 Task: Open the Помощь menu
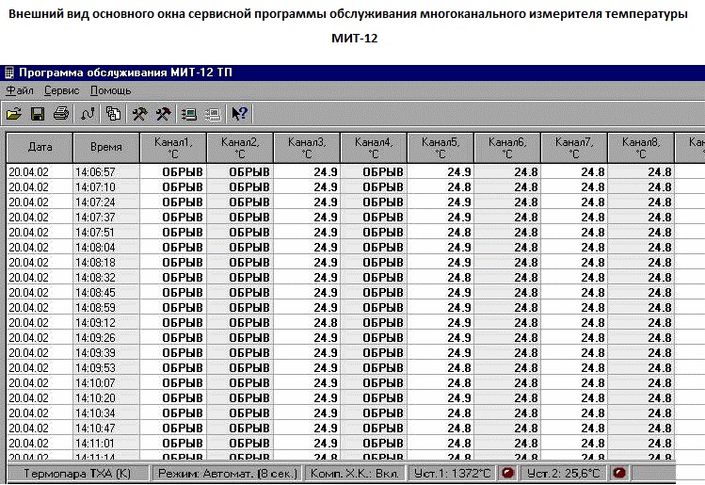tap(111, 91)
